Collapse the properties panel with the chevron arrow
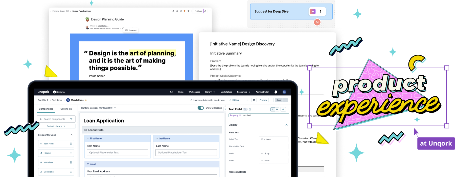Viewport: 459px width, 177px height. coord(225,109)
